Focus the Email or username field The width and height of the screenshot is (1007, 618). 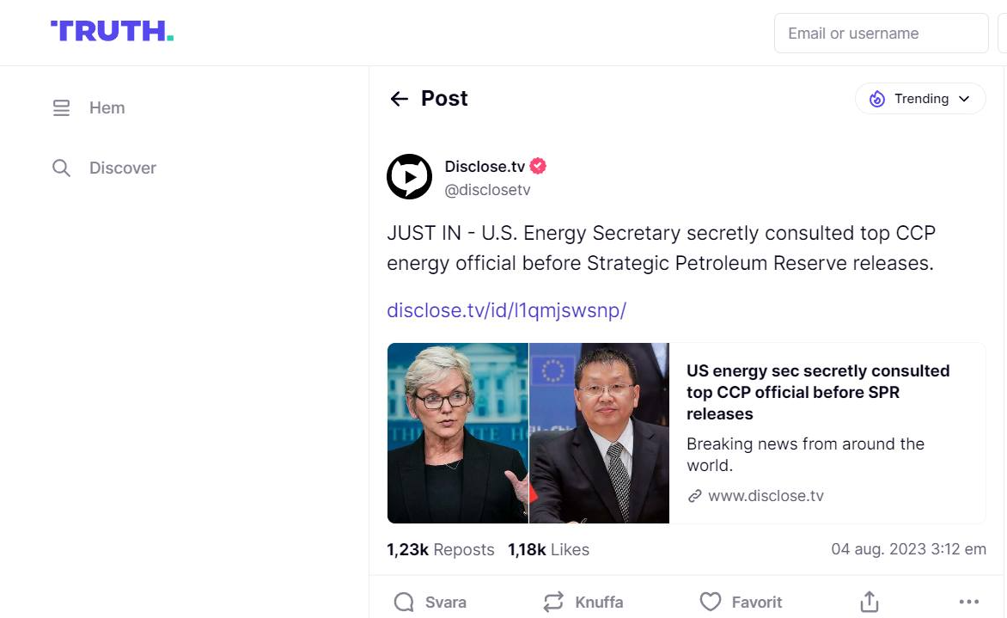click(x=881, y=34)
